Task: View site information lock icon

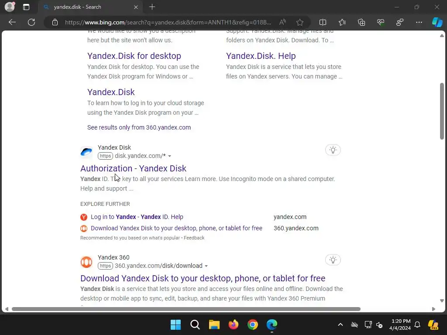Action: 55,22
